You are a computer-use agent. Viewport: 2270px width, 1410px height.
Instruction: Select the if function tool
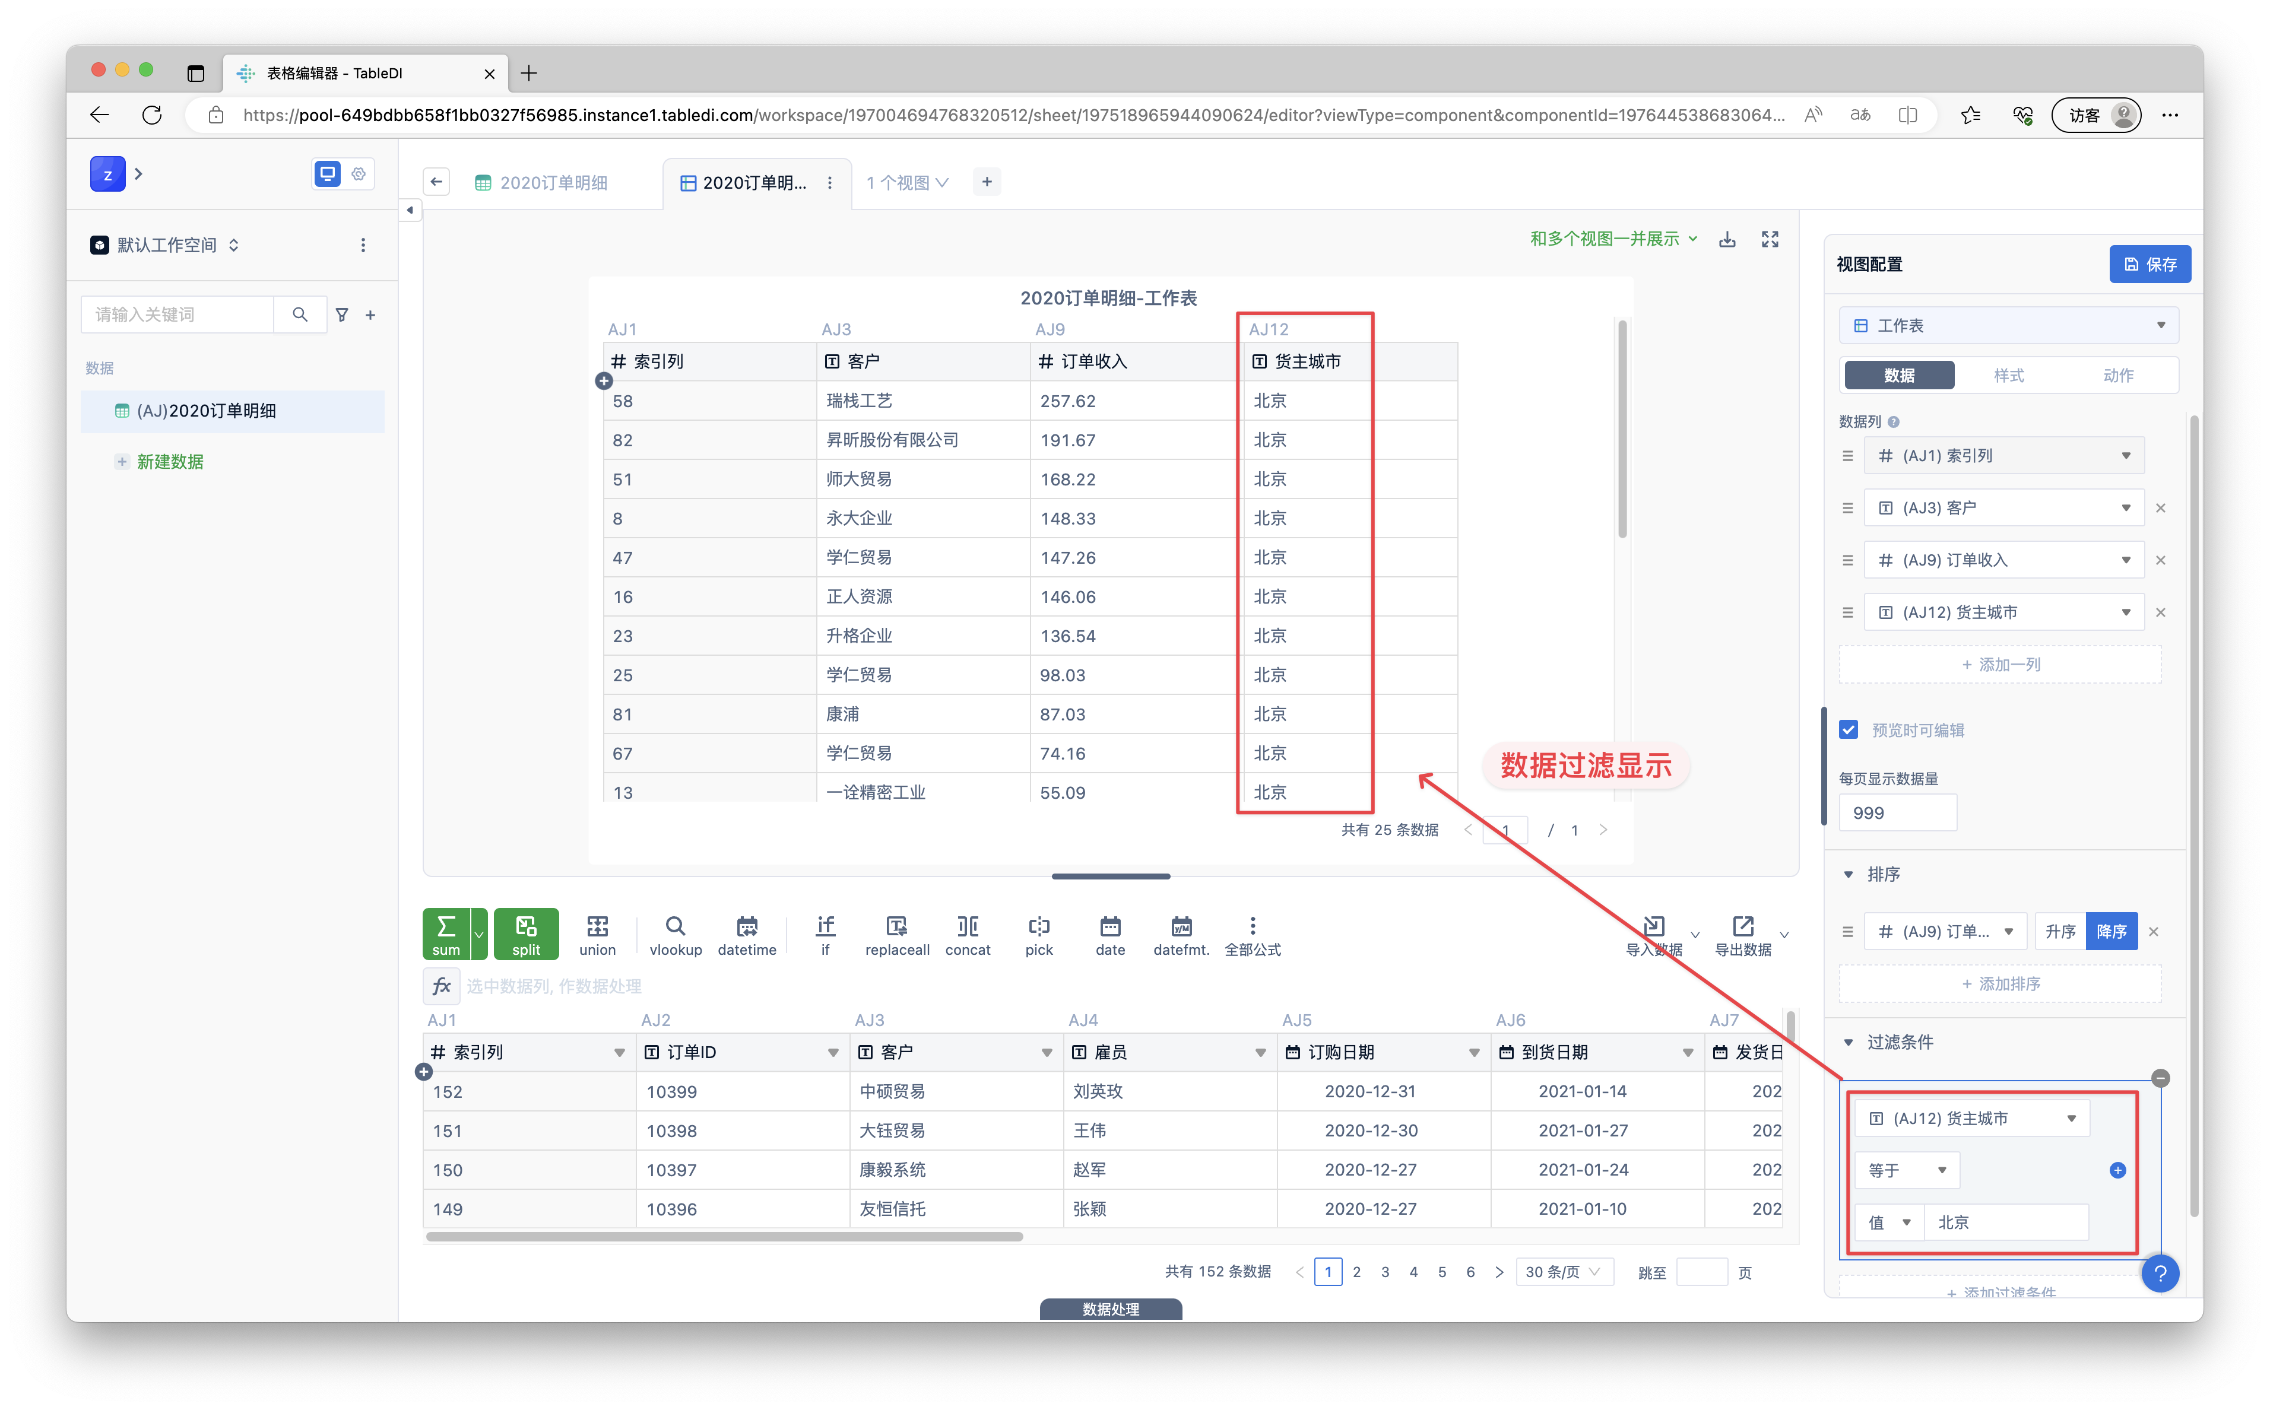pyautogui.click(x=825, y=935)
